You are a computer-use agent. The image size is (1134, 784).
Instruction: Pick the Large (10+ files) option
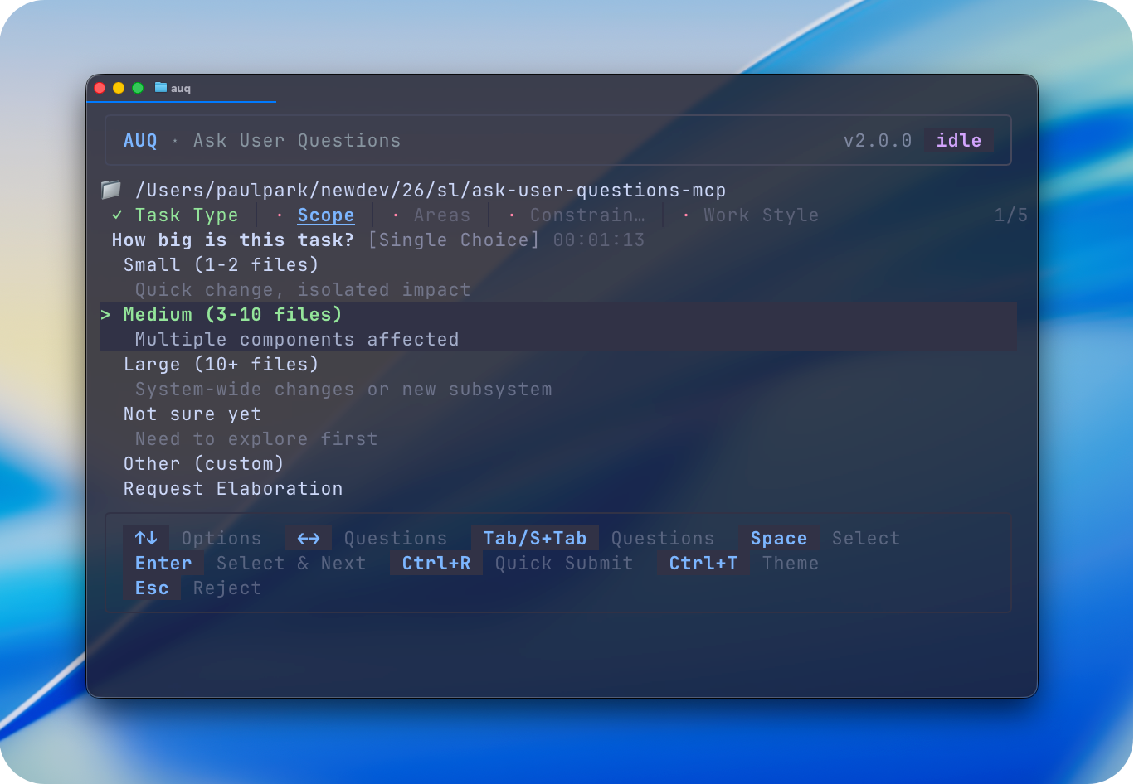coord(221,365)
